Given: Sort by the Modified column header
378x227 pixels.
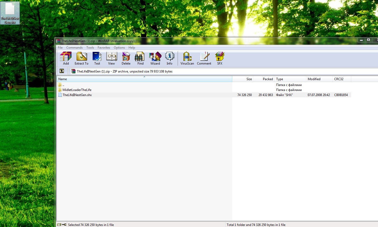Looking at the screenshot, I should (x=319, y=79).
